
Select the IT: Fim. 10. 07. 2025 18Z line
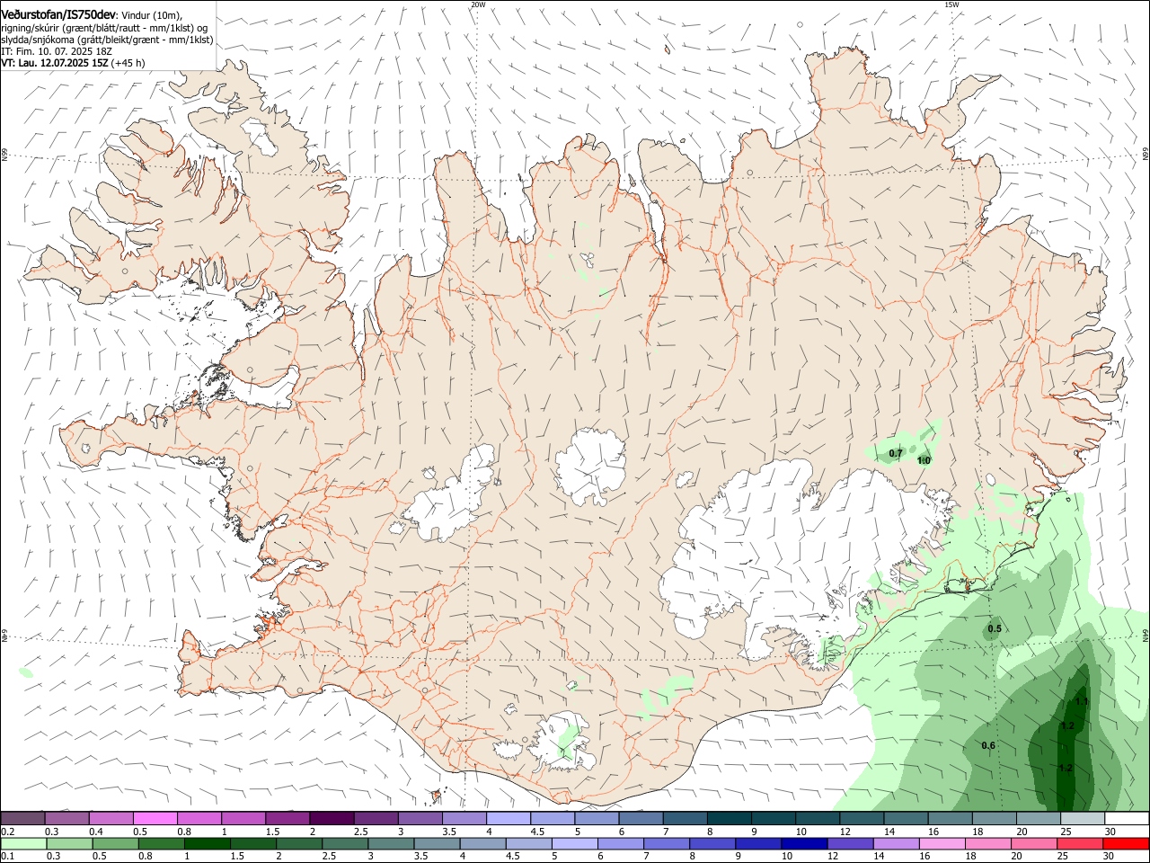point(57,51)
